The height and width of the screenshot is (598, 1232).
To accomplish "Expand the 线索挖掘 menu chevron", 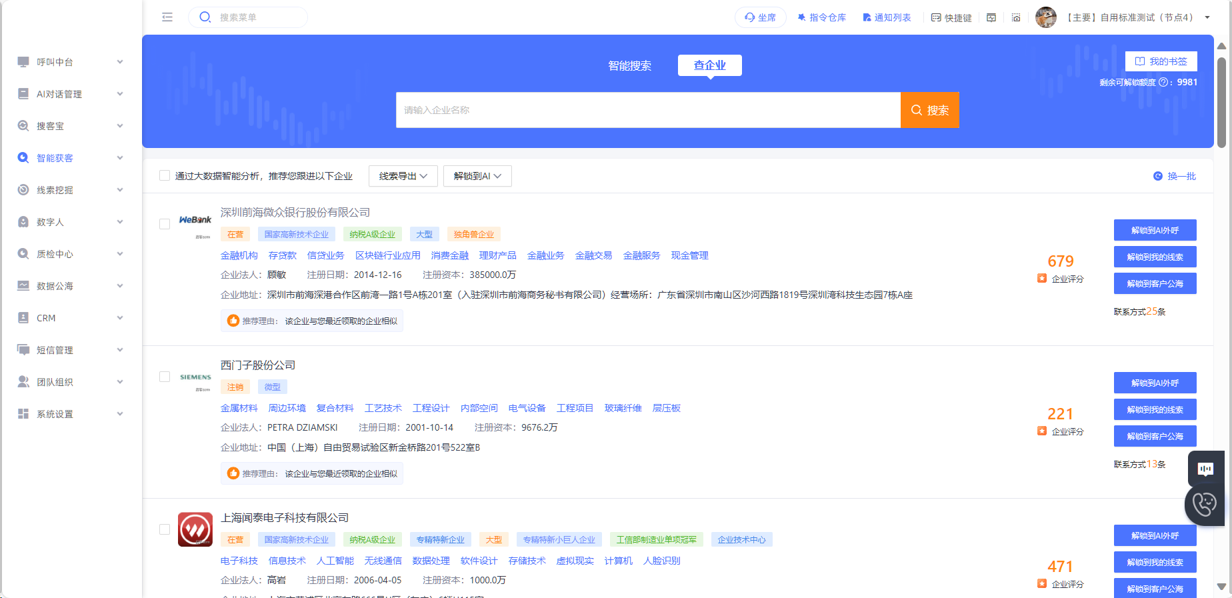I will 120,190.
